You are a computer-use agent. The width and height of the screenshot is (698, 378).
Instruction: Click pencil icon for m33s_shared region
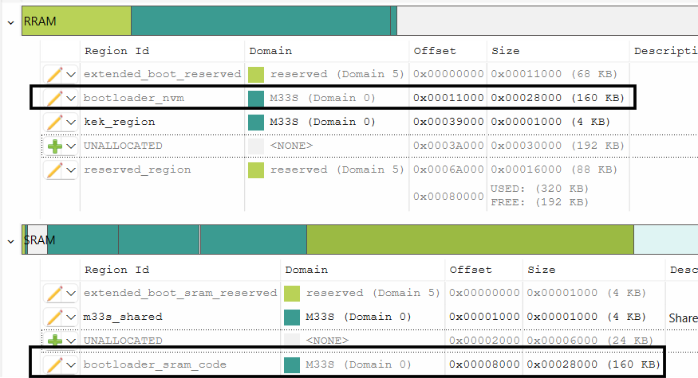pyautogui.click(x=54, y=317)
